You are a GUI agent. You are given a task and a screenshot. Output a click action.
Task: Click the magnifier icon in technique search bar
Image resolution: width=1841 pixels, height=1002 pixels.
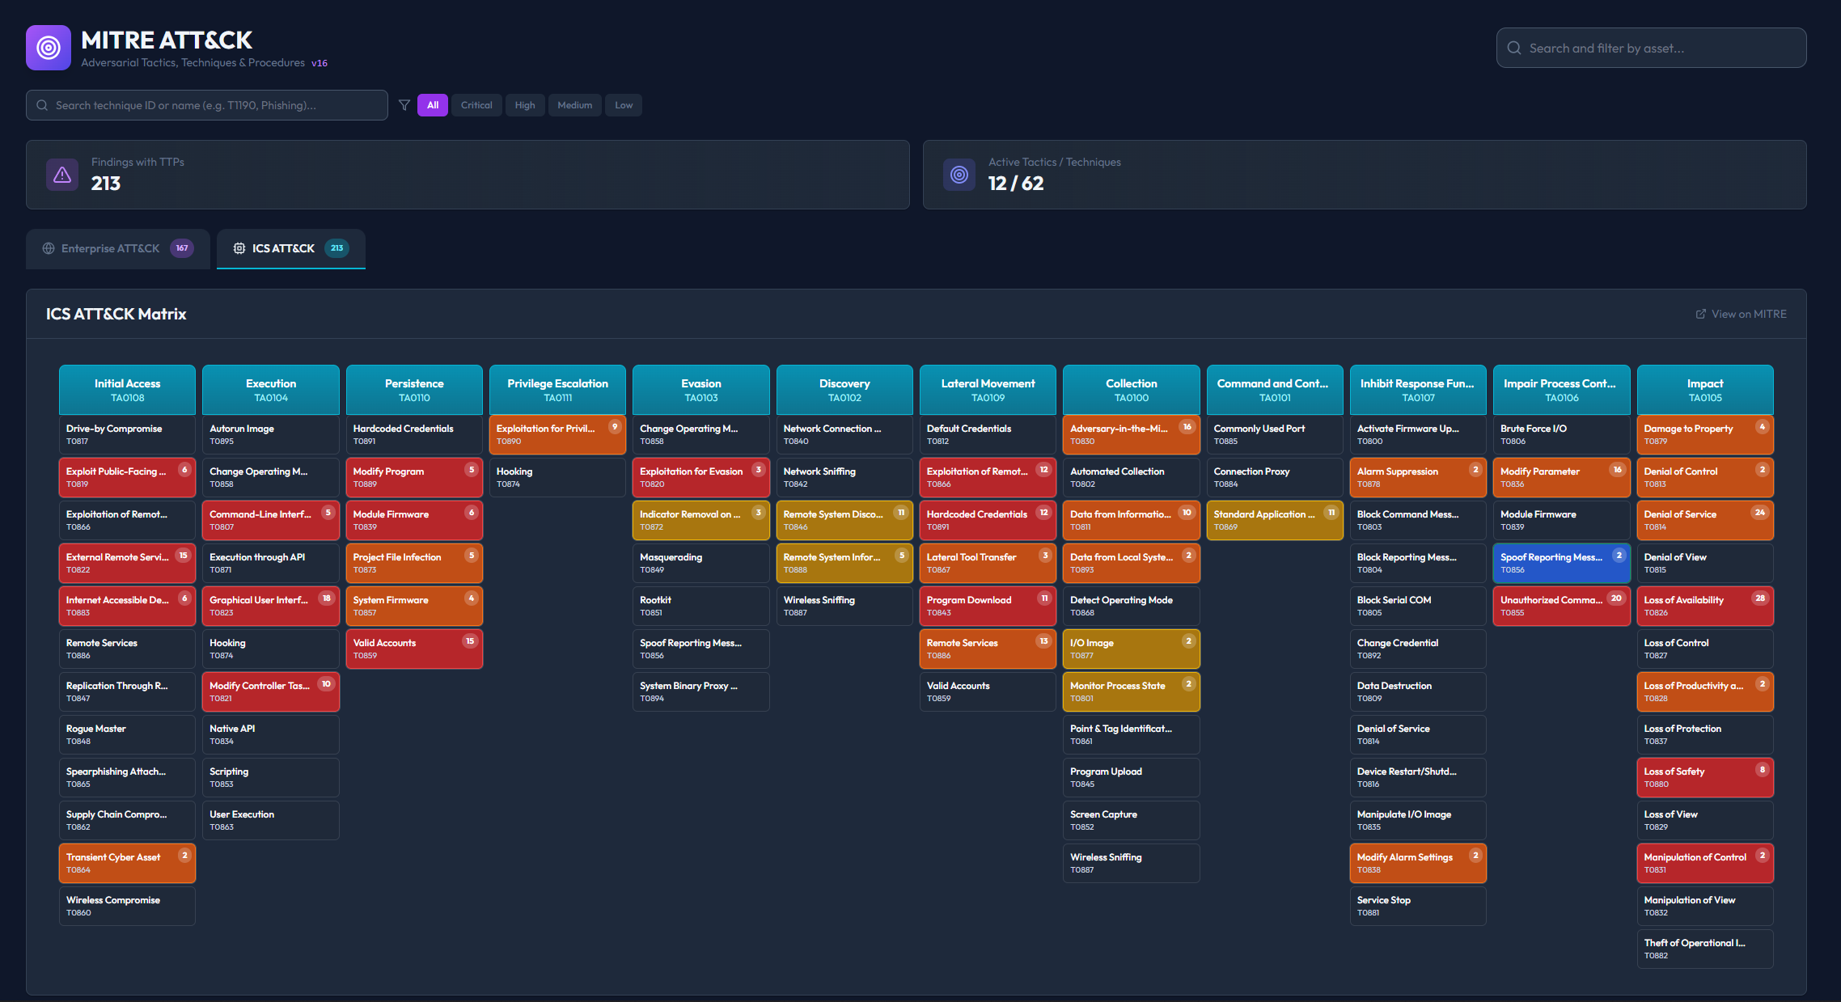point(42,104)
